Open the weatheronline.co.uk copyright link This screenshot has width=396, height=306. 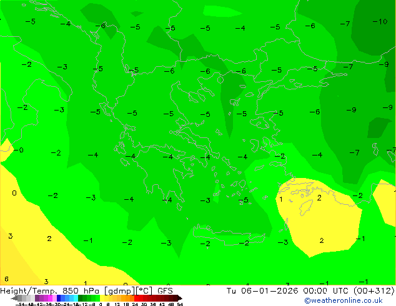tap(344, 300)
